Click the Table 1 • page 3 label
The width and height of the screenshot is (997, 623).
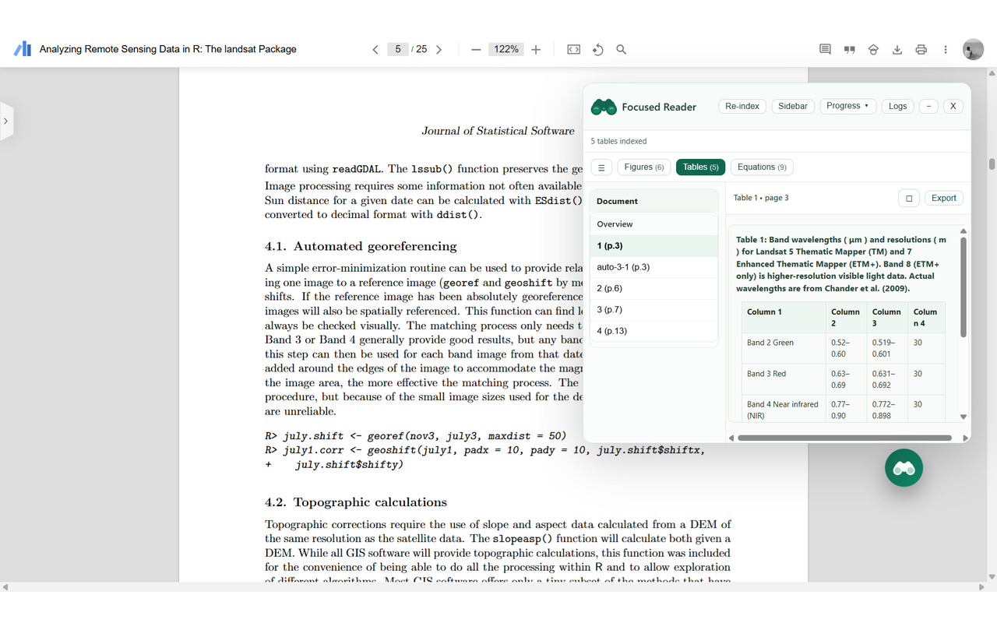[761, 198]
